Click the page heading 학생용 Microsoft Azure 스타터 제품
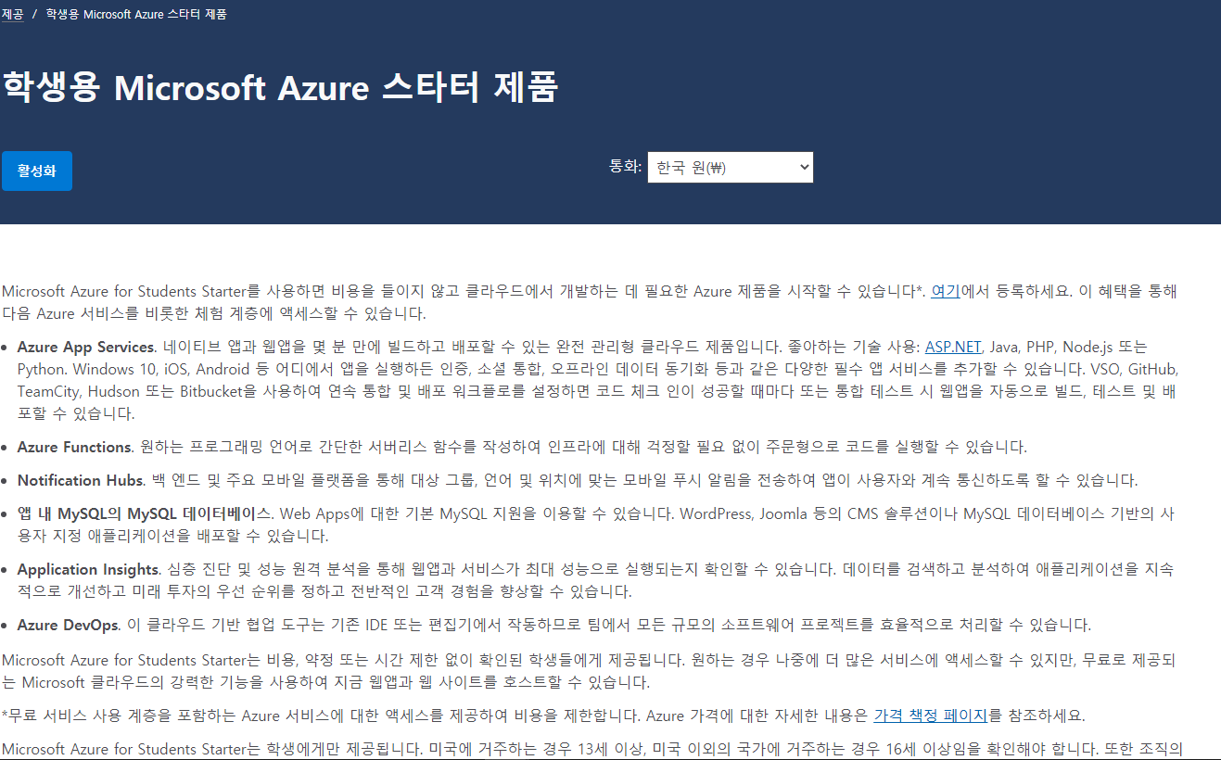 [280, 88]
